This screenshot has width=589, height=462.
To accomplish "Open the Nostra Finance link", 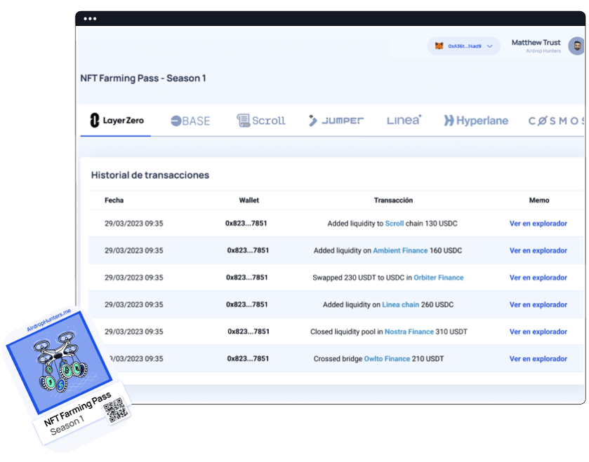I will tap(409, 332).
